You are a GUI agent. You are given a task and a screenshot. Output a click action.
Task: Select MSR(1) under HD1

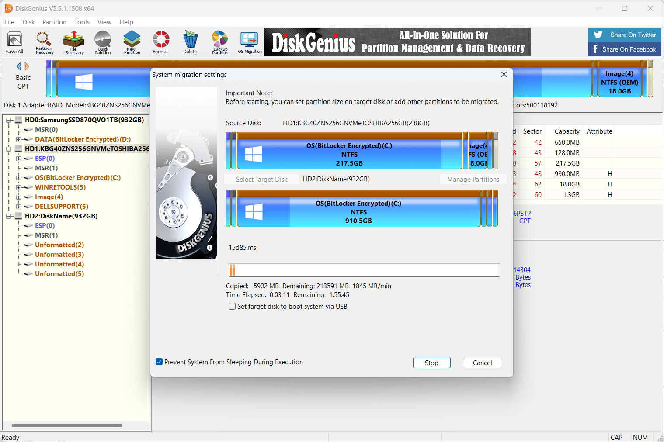46,168
